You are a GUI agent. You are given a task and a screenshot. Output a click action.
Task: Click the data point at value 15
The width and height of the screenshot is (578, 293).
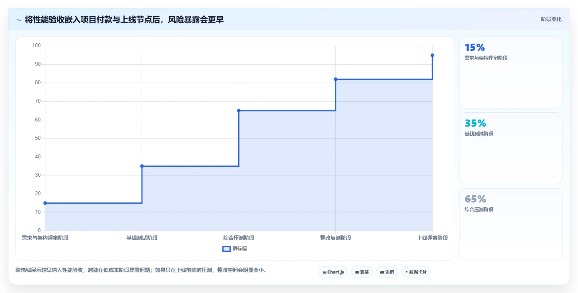tap(45, 203)
